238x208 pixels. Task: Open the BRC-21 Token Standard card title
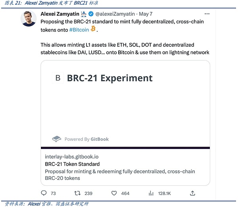(x=72, y=164)
